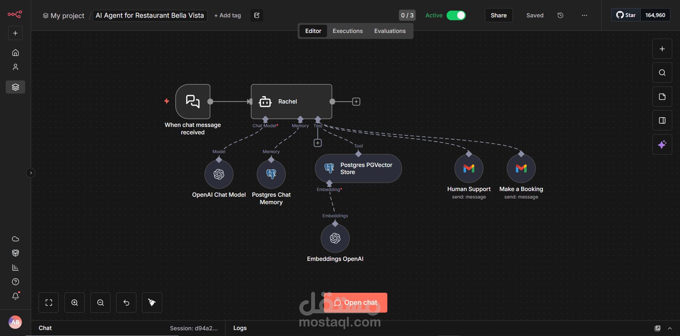
Task: Open the templates cube icon
Action: pyautogui.click(x=15, y=253)
